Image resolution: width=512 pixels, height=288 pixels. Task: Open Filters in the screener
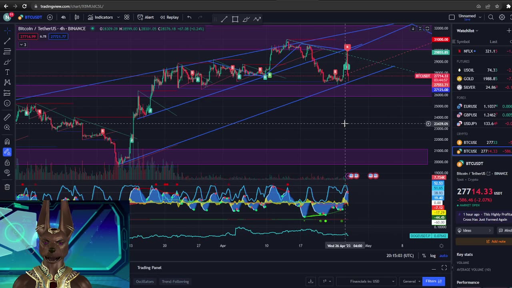[434, 281]
